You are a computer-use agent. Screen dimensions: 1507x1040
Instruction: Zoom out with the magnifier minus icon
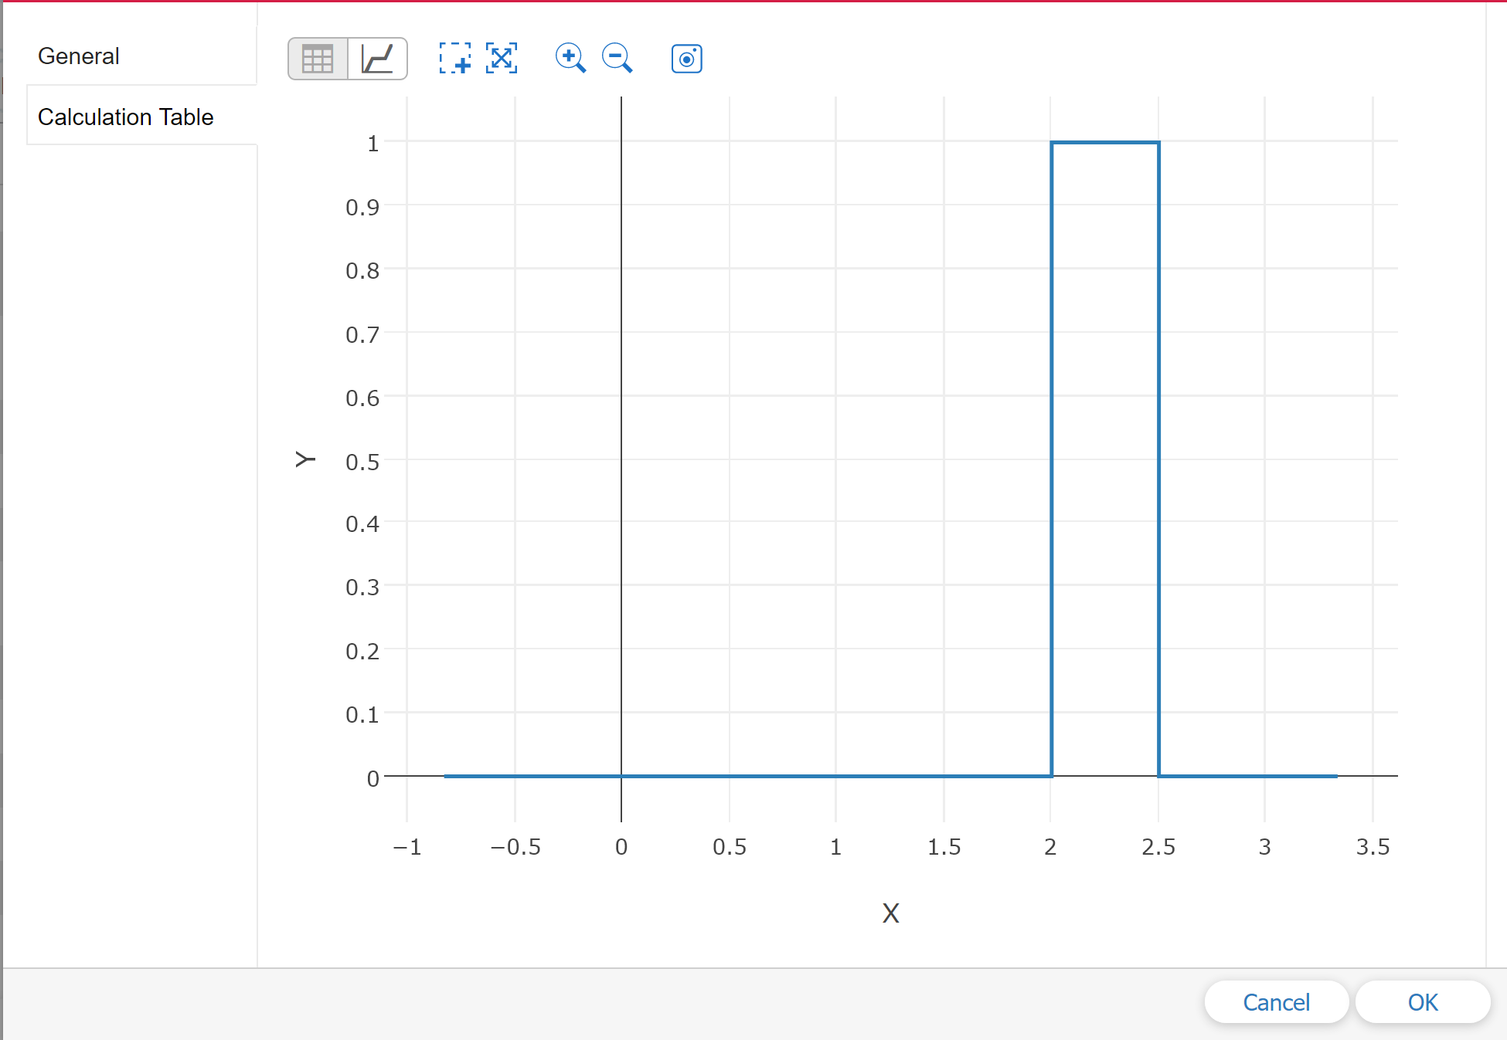(x=617, y=59)
